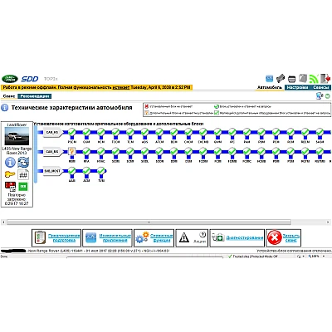Select the CAN_HS bus label
332x332 pixels.
point(52,133)
